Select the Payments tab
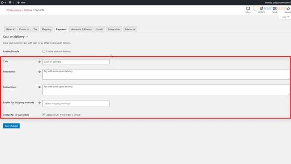The height and width of the screenshot is (164, 291). click(x=61, y=29)
